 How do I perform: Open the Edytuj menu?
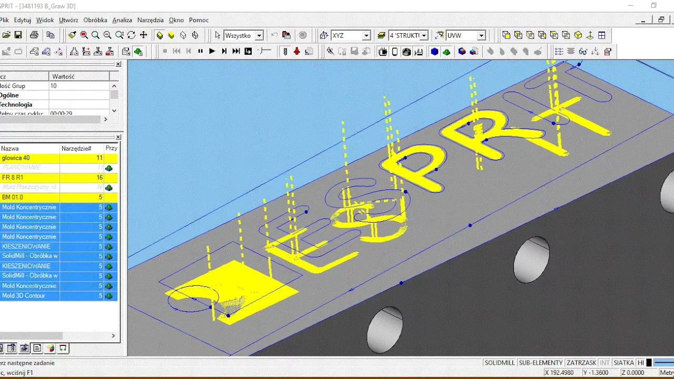tap(23, 20)
